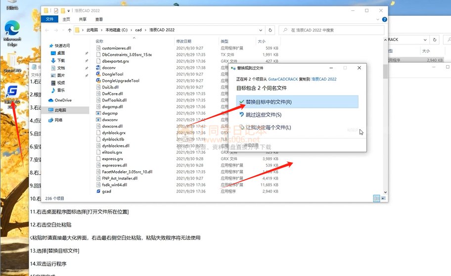Viewport: 451px width, 276px height.
Task: Click the back navigation arrow
Action: click(x=47, y=30)
